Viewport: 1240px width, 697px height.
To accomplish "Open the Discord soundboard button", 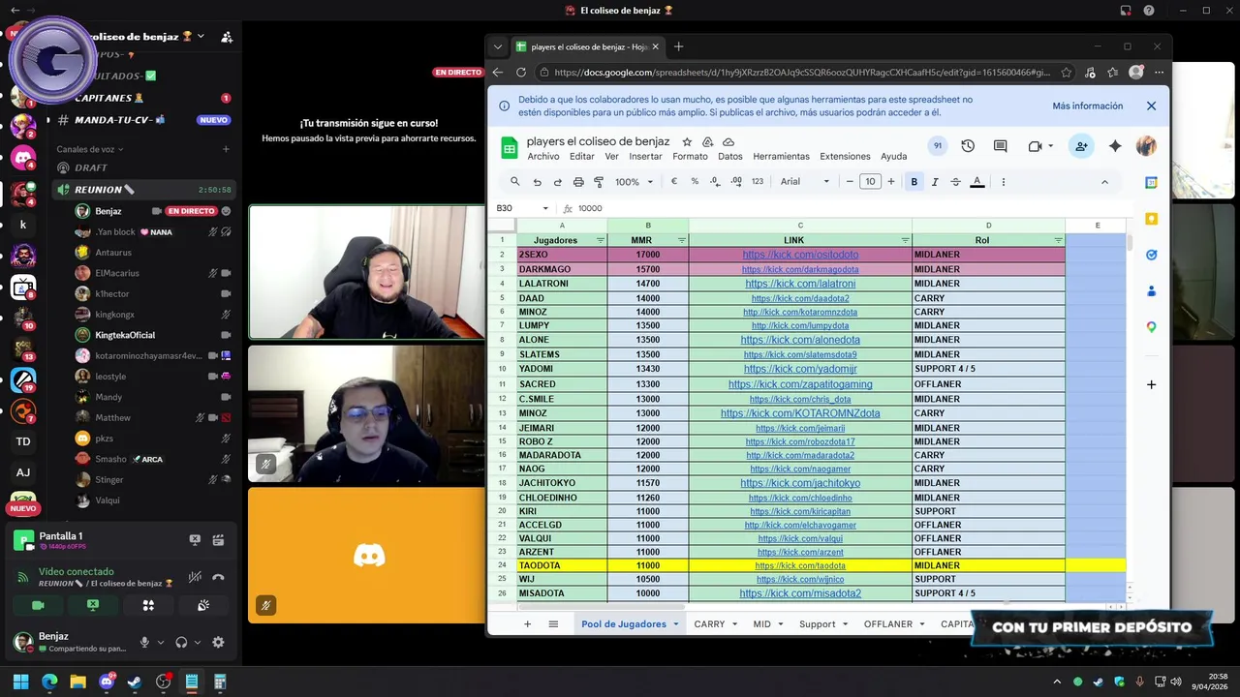I will pyautogui.click(x=203, y=605).
